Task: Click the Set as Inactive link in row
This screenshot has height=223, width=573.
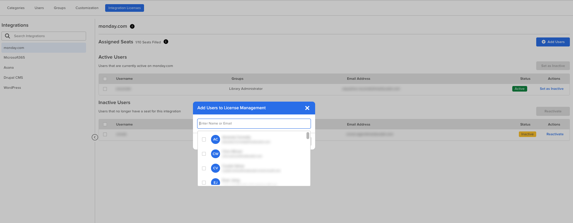Action: tap(551, 89)
